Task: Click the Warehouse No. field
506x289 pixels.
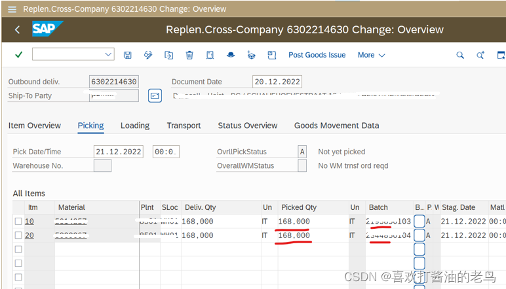Action: pyautogui.click(x=103, y=165)
